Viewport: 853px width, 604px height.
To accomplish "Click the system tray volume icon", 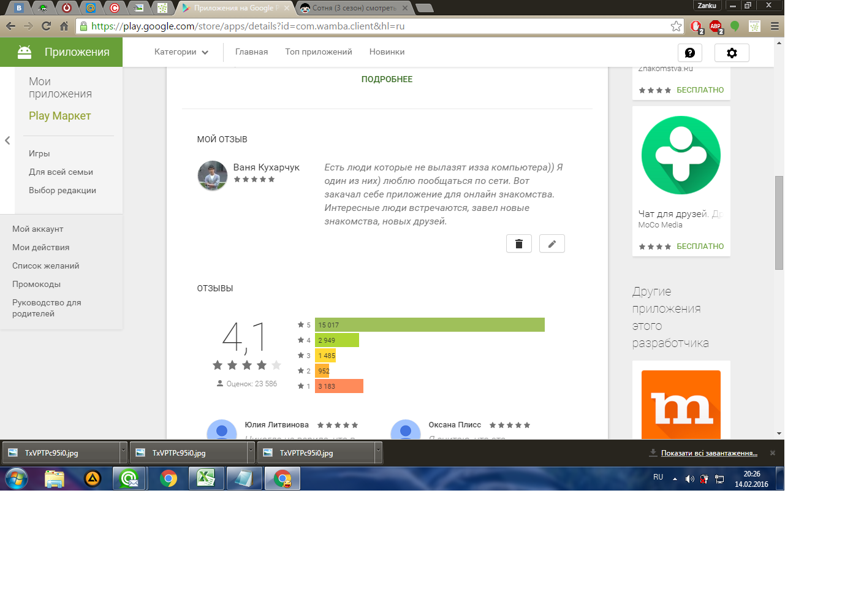I will (x=689, y=479).
